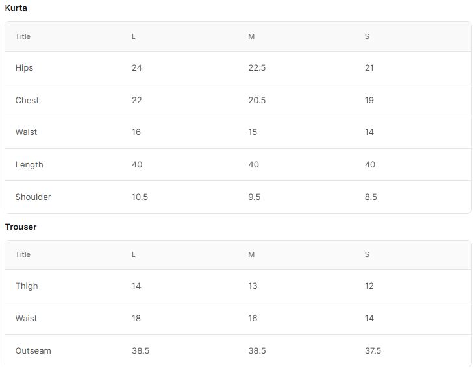The width and height of the screenshot is (474, 368).
Task: Click the Trouser table S column header
Action: click(x=367, y=254)
